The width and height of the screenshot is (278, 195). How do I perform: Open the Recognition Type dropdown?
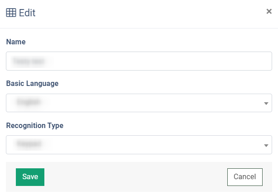139,145
